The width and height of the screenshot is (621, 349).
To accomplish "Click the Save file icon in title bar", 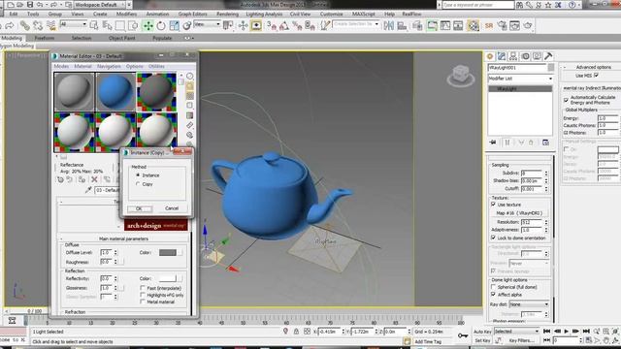I will tap(30, 5).
